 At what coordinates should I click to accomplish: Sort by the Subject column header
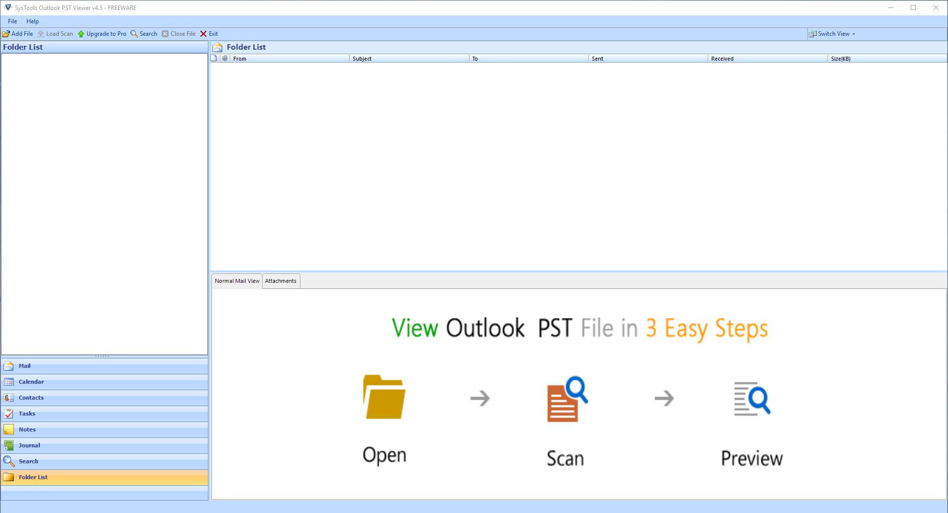click(x=409, y=58)
